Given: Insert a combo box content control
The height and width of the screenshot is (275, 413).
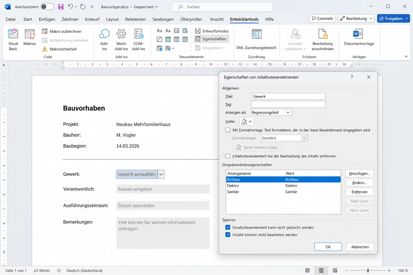Looking at the screenshot, I should [x=168, y=39].
